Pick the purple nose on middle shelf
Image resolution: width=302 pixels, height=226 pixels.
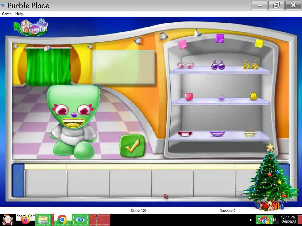[221, 98]
